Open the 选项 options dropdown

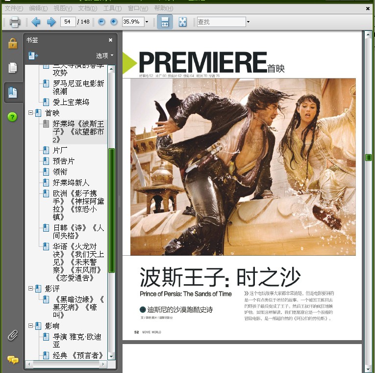(104, 56)
